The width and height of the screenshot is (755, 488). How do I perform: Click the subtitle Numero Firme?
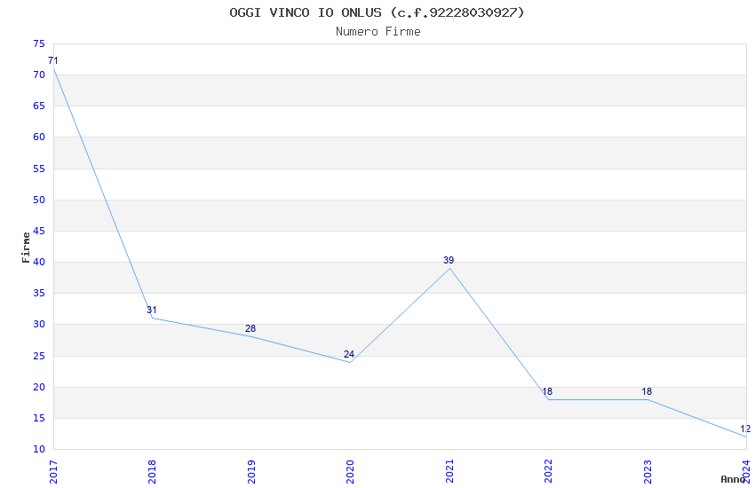tap(378, 32)
